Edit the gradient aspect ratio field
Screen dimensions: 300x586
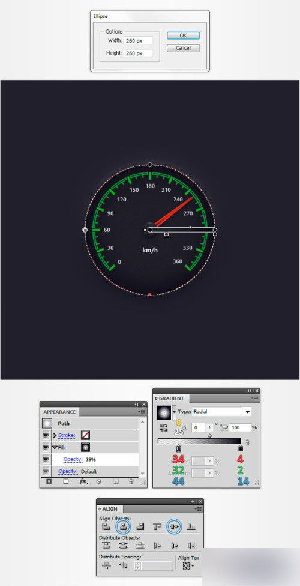click(x=240, y=427)
